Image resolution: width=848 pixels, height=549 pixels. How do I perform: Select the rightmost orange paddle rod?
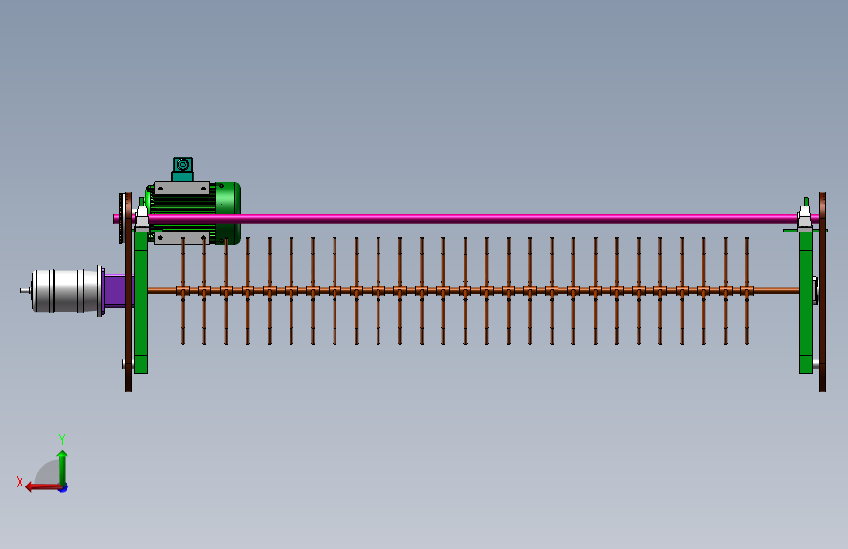(x=747, y=291)
